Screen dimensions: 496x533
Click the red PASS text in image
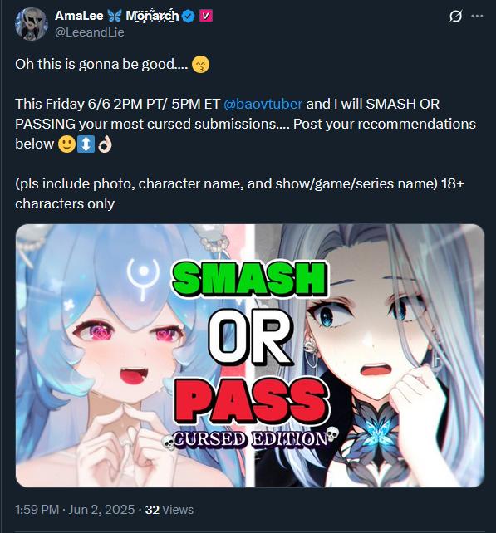click(252, 400)
